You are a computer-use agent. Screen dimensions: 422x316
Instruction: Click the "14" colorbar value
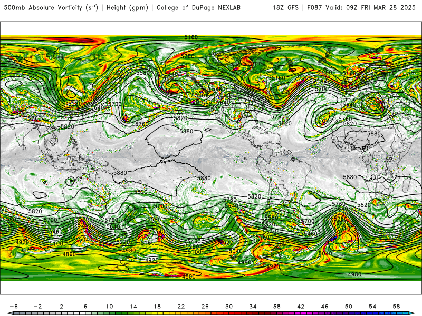tap(133, 307)
